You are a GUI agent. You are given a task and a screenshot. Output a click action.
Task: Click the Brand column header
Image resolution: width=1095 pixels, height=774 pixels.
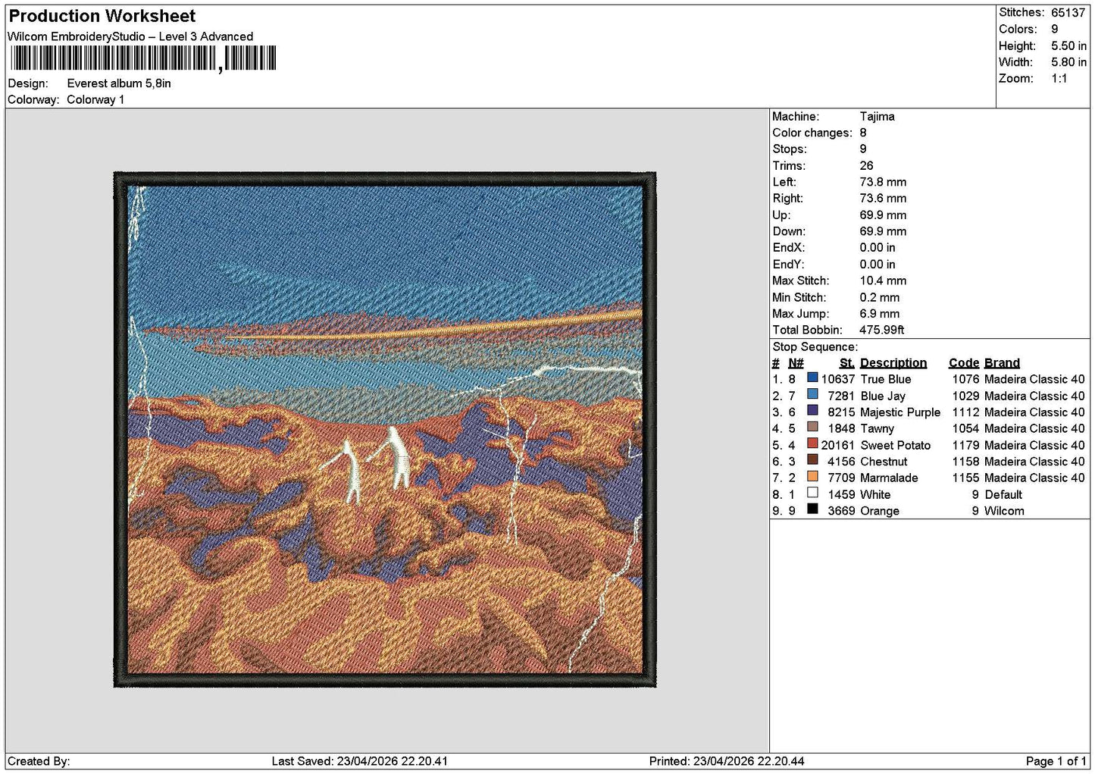click(x=1002, y=363)
